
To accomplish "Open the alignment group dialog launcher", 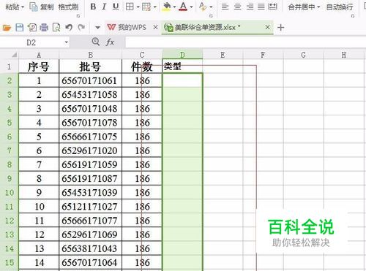I will click(x=353, y=16).
